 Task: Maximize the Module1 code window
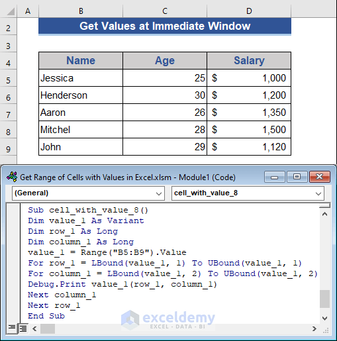(x=297, y=177)
